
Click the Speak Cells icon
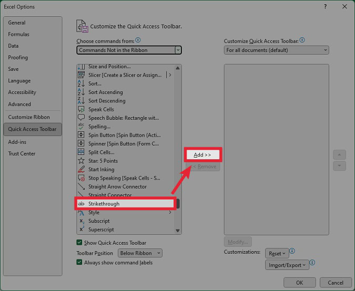(x=81, y=109)
